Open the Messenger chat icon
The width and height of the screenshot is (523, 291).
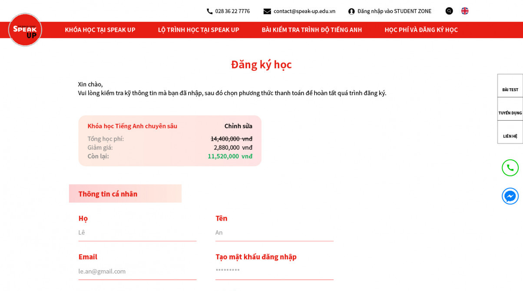coord(510,196)
